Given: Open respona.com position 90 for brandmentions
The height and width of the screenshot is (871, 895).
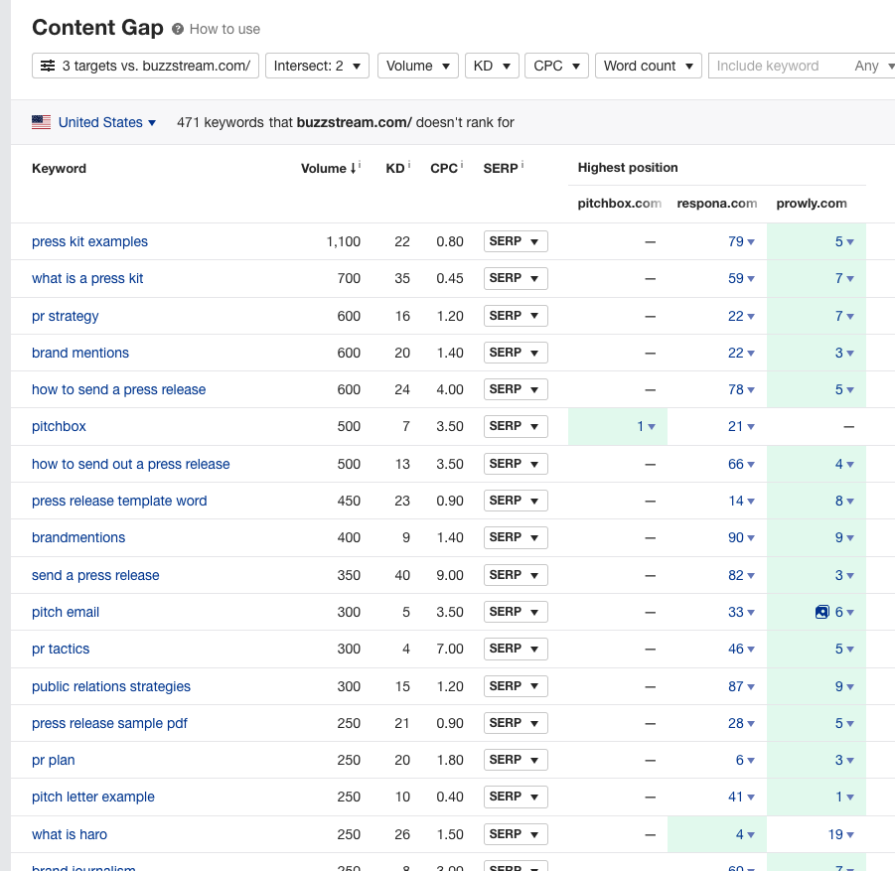Looking at the screenshot, I should pyautogui.click(x=741, y=537).
